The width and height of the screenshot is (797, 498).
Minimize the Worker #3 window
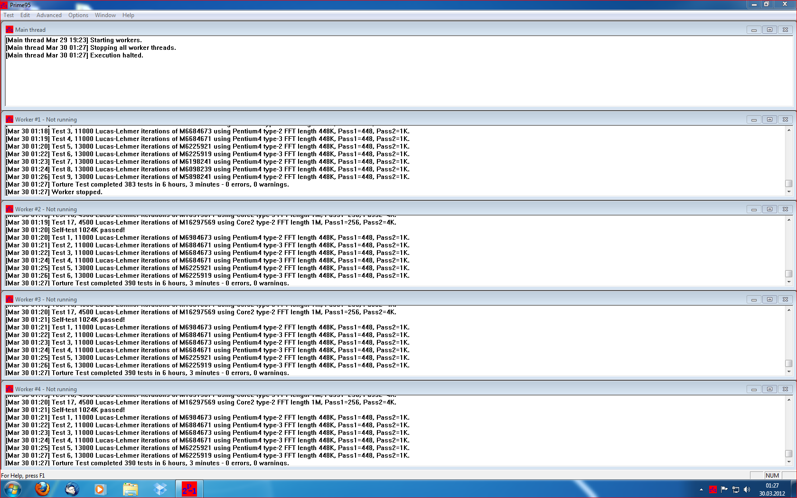[x=754, y=300]
